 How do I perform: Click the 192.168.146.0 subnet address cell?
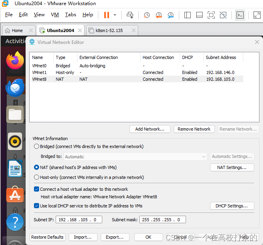220,72
